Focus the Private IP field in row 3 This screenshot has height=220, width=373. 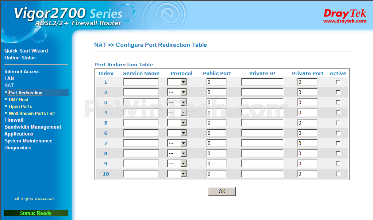pyautogui.click(x=262, y=102)
